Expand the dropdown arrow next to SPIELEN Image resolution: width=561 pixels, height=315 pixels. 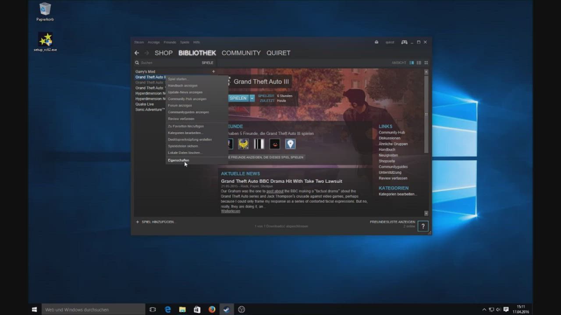click(252, 98)
